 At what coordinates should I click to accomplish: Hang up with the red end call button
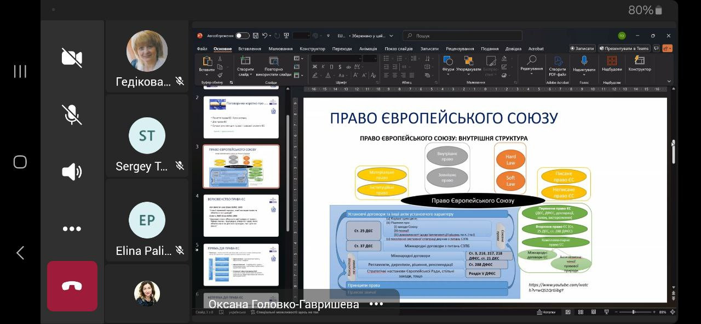(72, 286)
